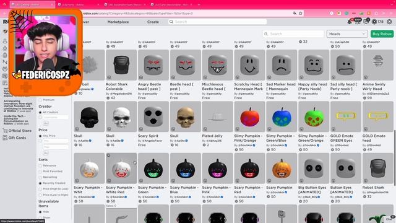Select the All Creators radio button
This screenshot has height=223, width=396.
pyautogui.click(x=40, y=112)
